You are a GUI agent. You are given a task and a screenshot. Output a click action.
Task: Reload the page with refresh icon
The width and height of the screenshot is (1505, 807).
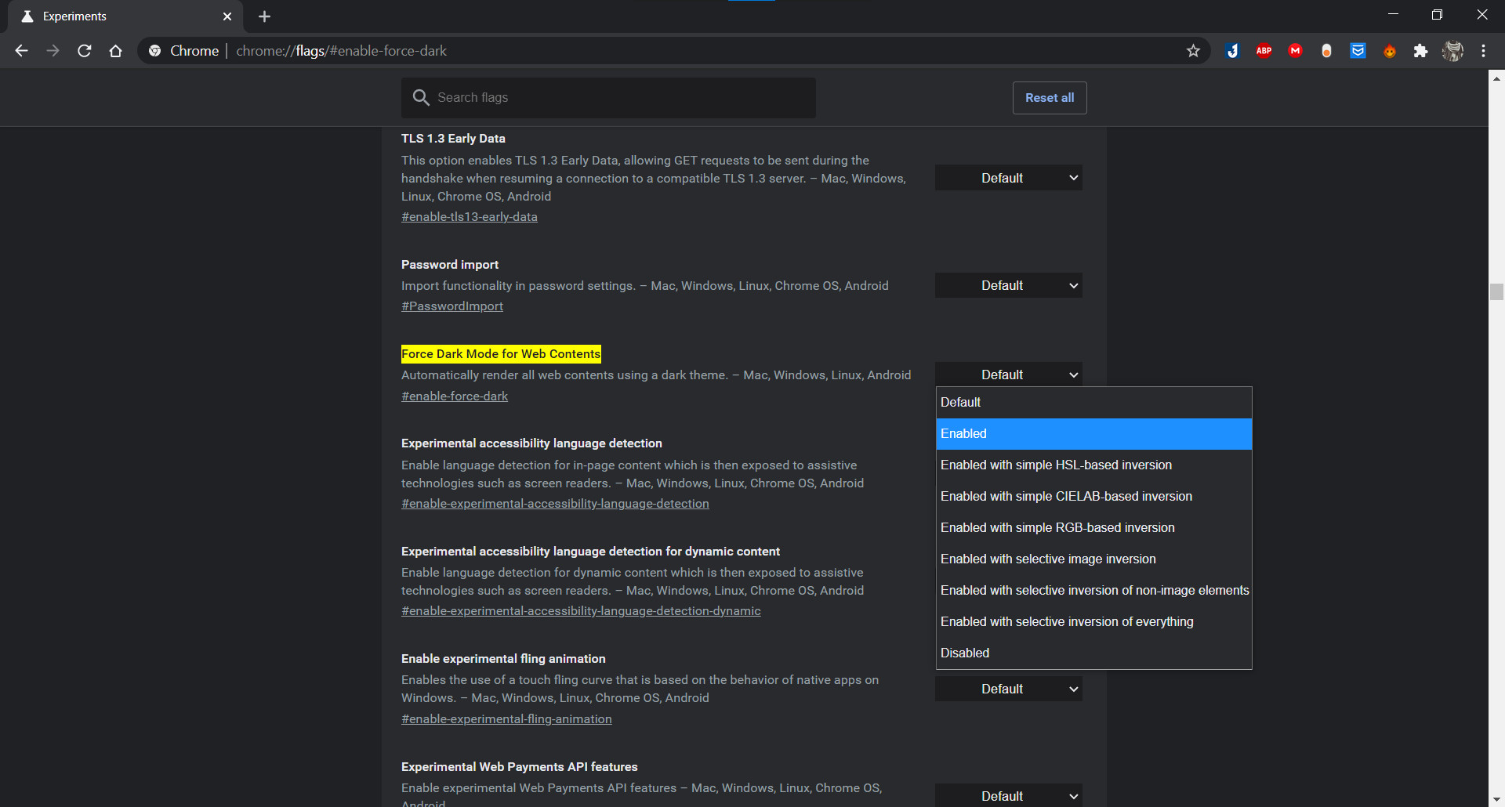(84, 50)
